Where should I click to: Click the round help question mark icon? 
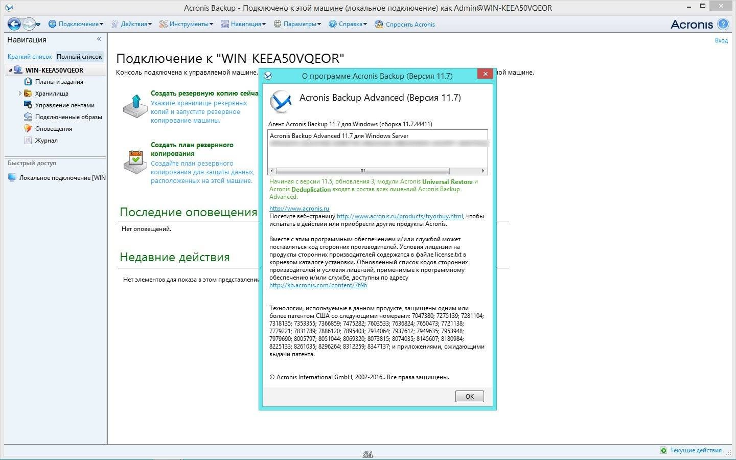click(x=723, y=24)
